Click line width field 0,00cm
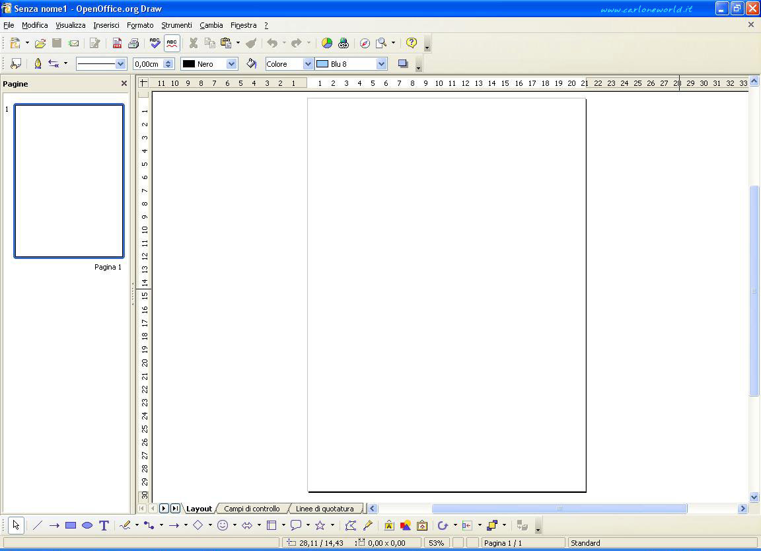761x551 pixels. tap(149, 63)
